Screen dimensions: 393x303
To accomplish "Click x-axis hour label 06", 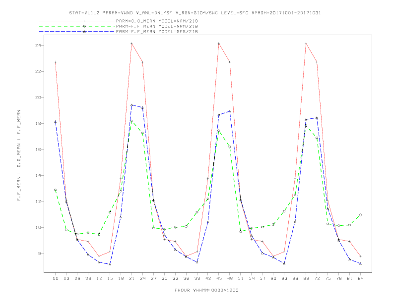I will click(77, 278).
